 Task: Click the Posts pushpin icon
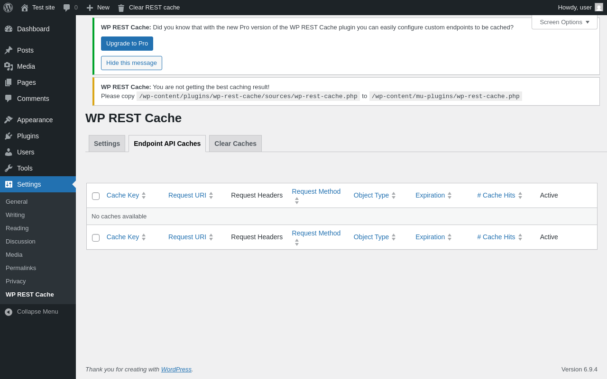(9, 50)
